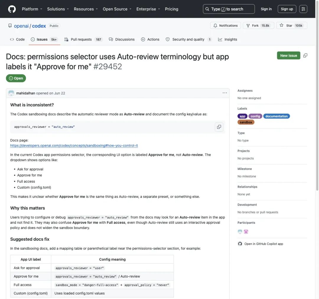Click the "Custom (config.toml)" table cell
This screenshot has width=319, height=299.
tap(30, 293)
